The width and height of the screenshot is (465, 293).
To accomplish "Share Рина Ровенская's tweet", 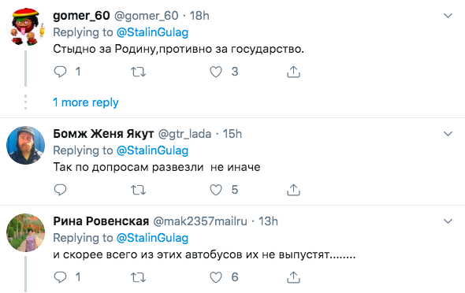I will 294,277.
